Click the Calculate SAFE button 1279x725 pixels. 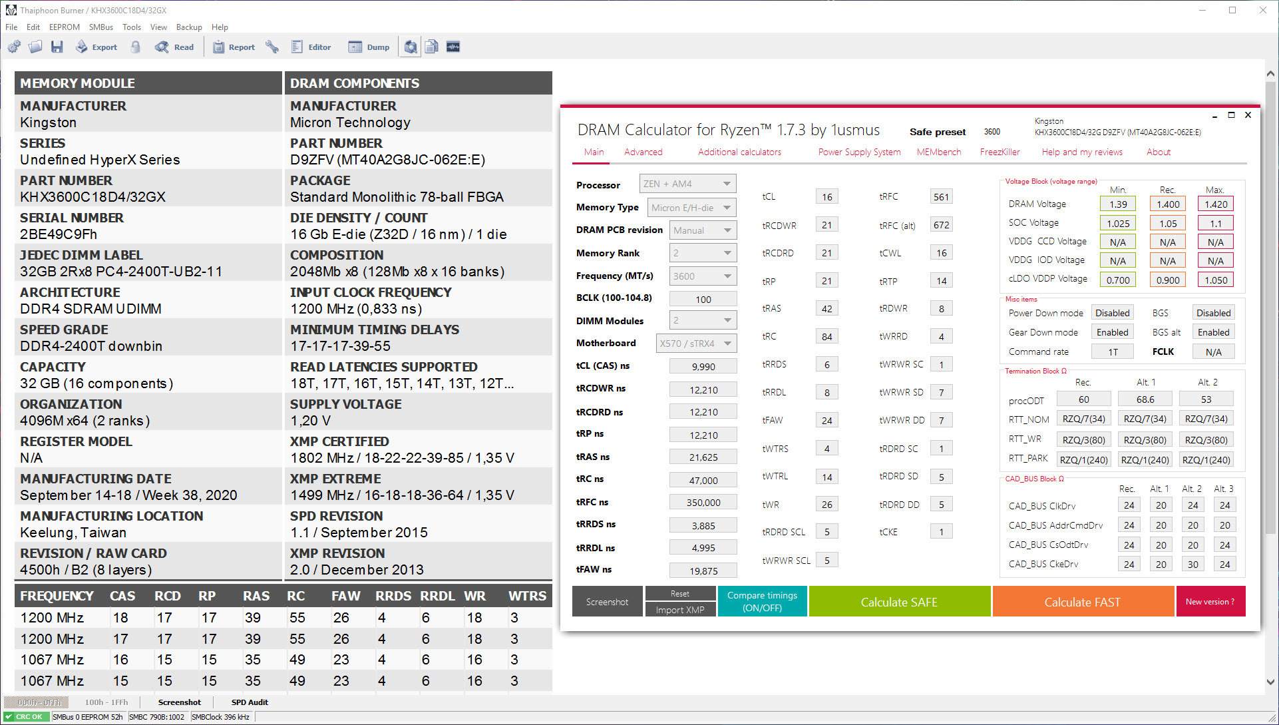[x=899, y=602]
